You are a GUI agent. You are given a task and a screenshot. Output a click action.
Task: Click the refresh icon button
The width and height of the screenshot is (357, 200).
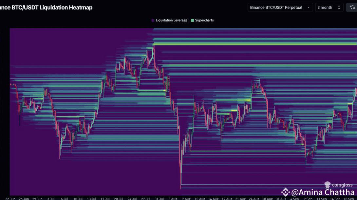tap(352, 8)
